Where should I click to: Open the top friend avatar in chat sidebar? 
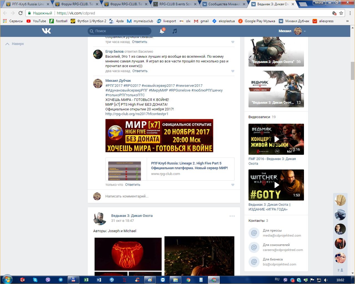340,200
